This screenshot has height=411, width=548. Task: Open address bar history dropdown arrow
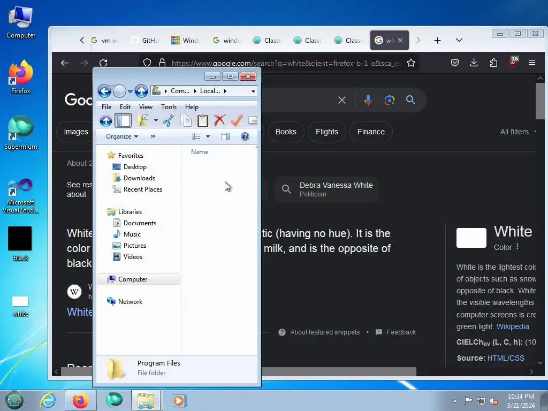point(253,91)
